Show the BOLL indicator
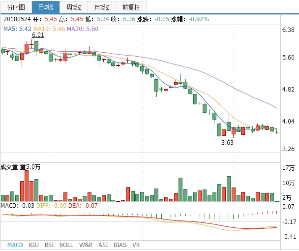The height and width of the screenshot is (251, 299). point(66,245)
